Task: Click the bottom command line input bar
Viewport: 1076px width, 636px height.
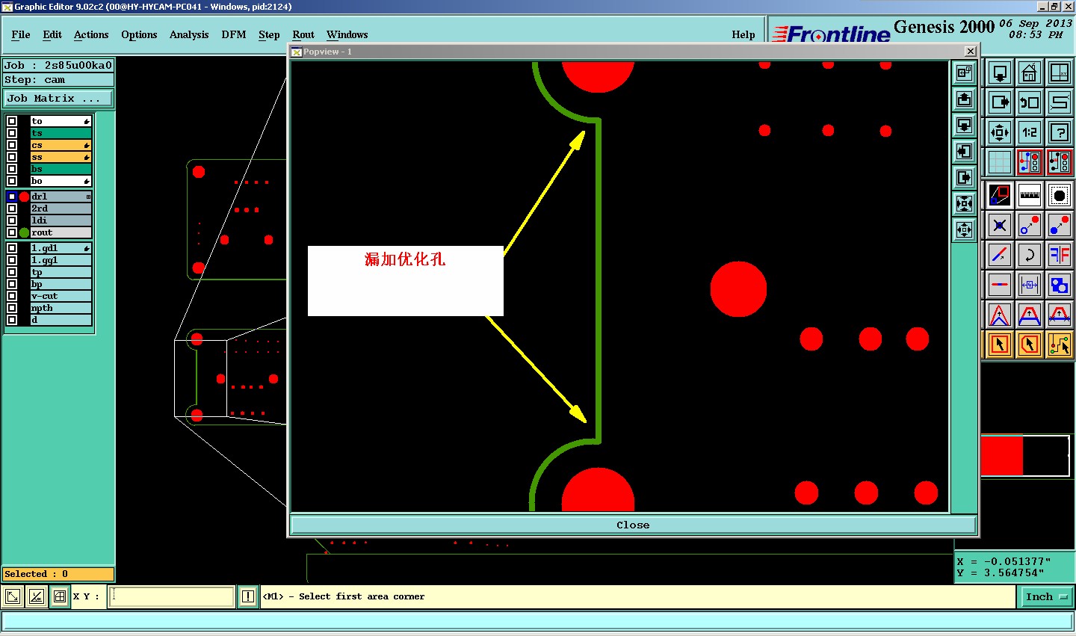Action: 537,621
